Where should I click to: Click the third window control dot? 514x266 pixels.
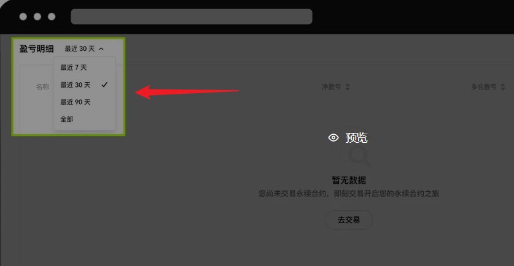(x=52, y=17)
